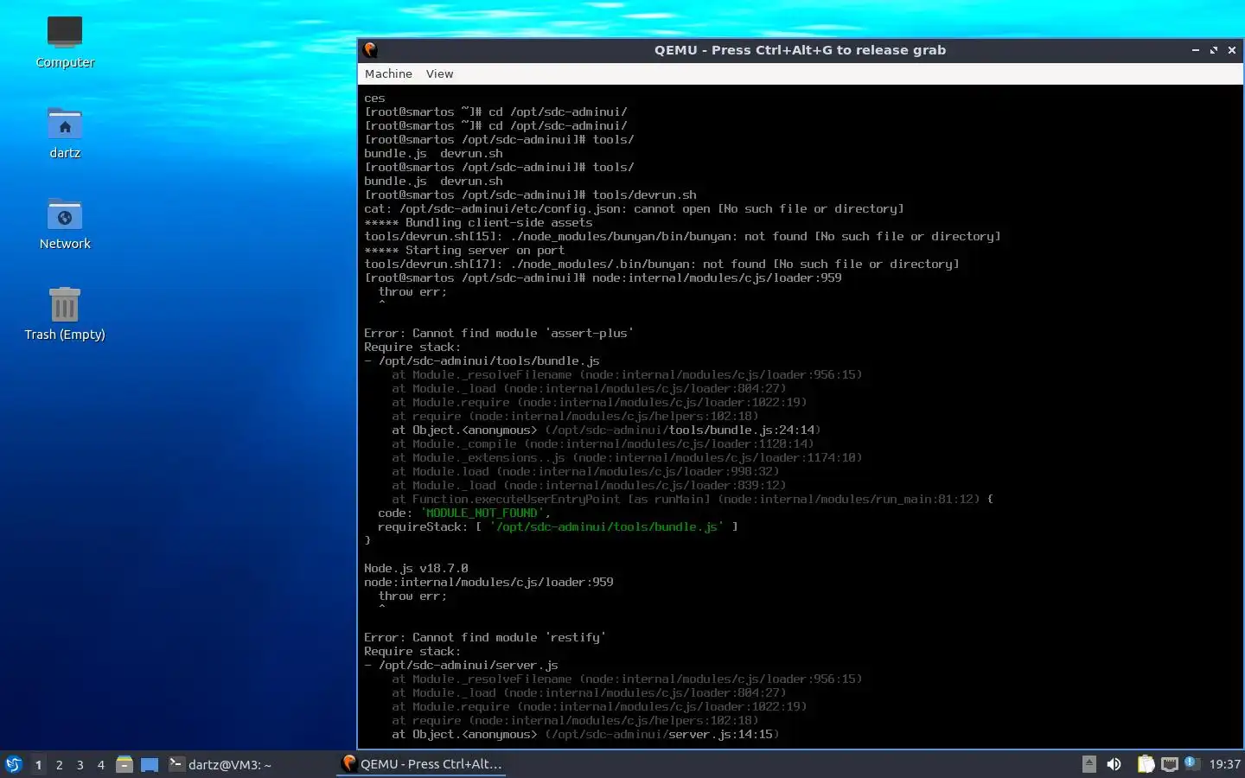This screenshot has height=778, width=1245.
Task: Open the Machine menu in QEMU
Action: (388, 73)
